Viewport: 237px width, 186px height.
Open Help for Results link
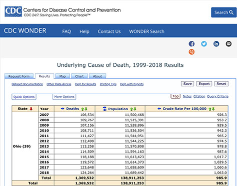tap(85, 84)
